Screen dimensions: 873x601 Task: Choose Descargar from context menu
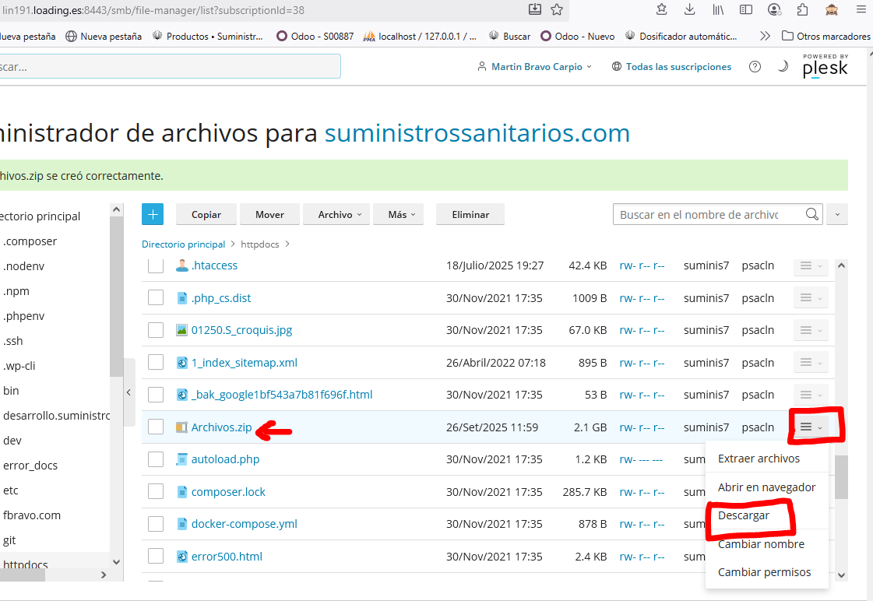pyautogui.click(x=744, y=515)
